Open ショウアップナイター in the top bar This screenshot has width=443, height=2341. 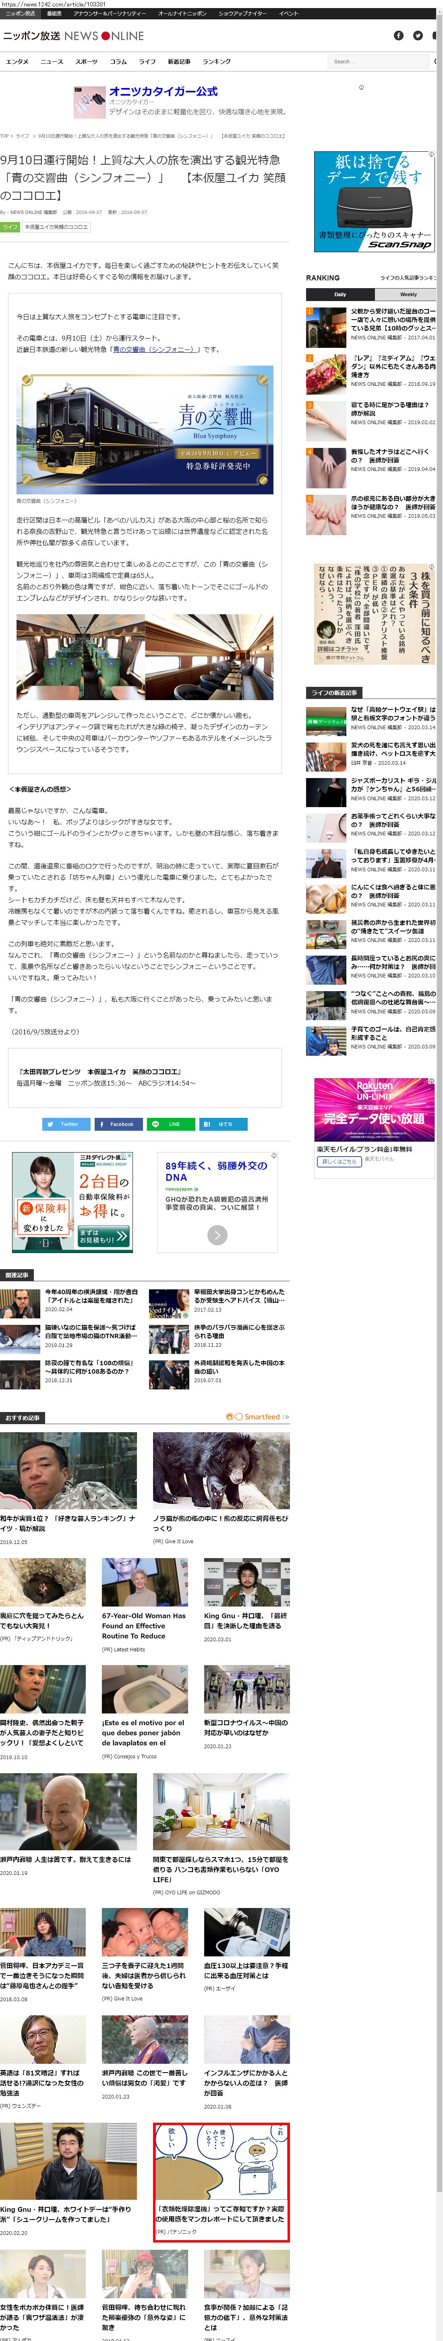(x=242, y=14)
